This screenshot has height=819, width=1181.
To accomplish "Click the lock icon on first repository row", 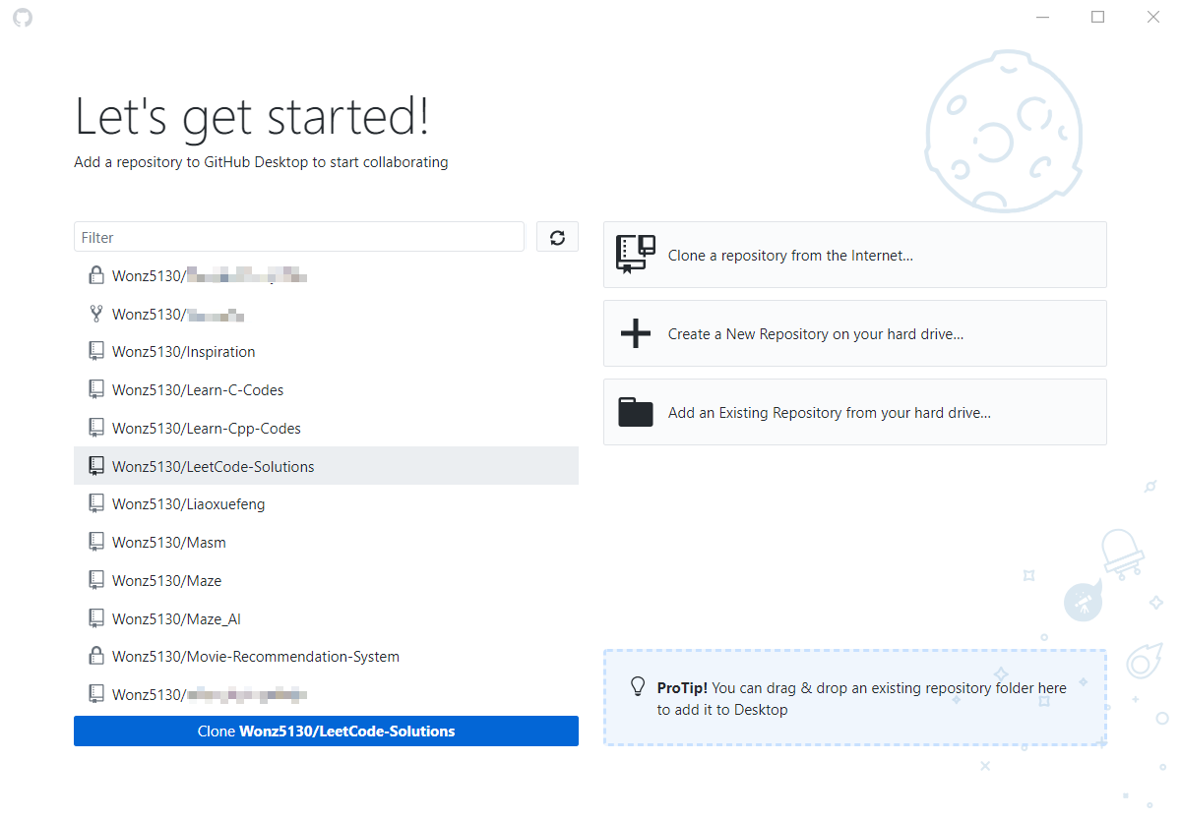I will pos(96,275).
